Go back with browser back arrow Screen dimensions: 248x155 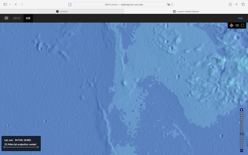tap(16, 4)
